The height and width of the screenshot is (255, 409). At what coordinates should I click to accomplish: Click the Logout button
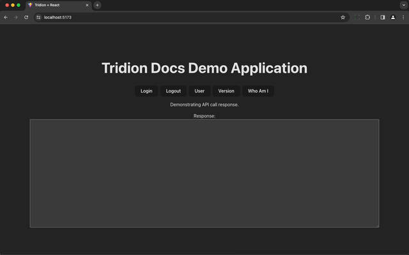tap(173, 91)
